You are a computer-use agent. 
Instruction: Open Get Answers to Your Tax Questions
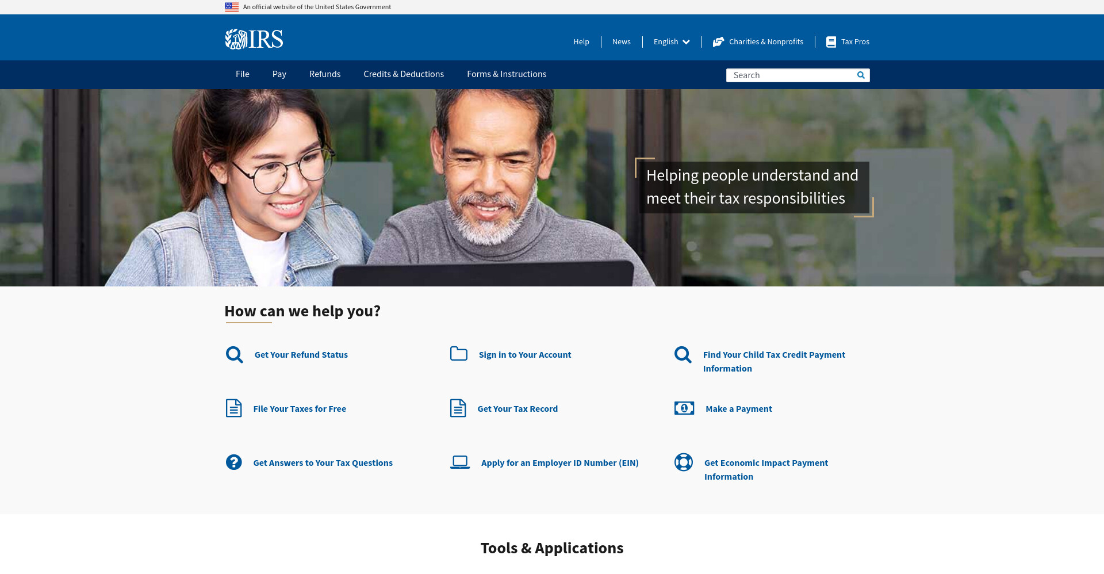point(323,463)
